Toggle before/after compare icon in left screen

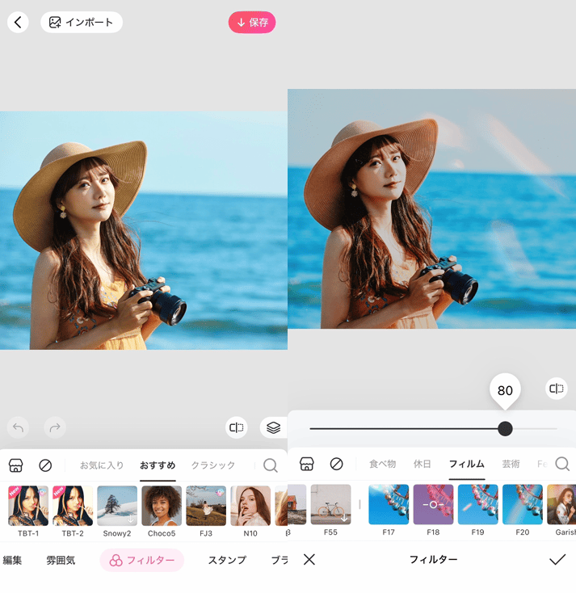point(237,427)
